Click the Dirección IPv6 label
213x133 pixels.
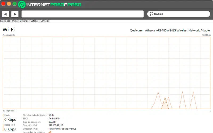30,129
